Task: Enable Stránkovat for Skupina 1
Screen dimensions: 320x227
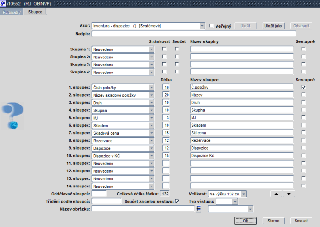Action: pos(164,49)
